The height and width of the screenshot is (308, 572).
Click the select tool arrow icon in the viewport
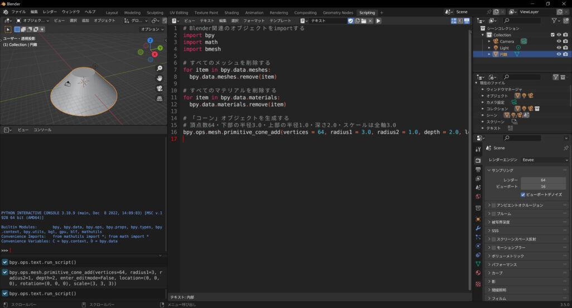(x=8, y=29)
